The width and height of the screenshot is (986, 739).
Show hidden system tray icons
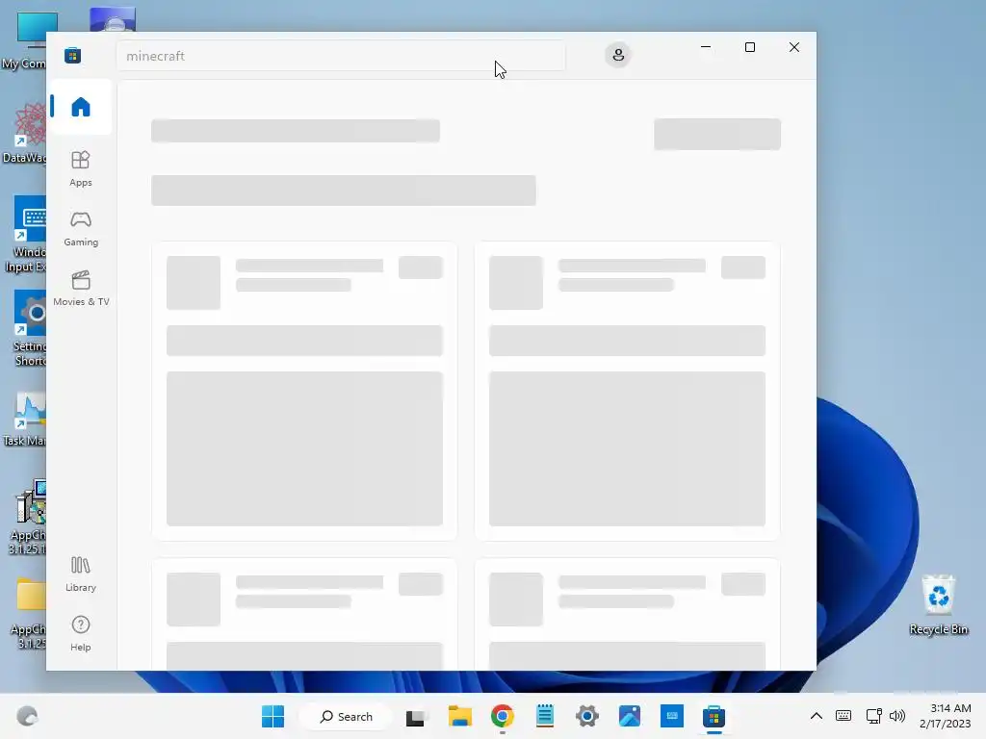click(x=817, y=716)
